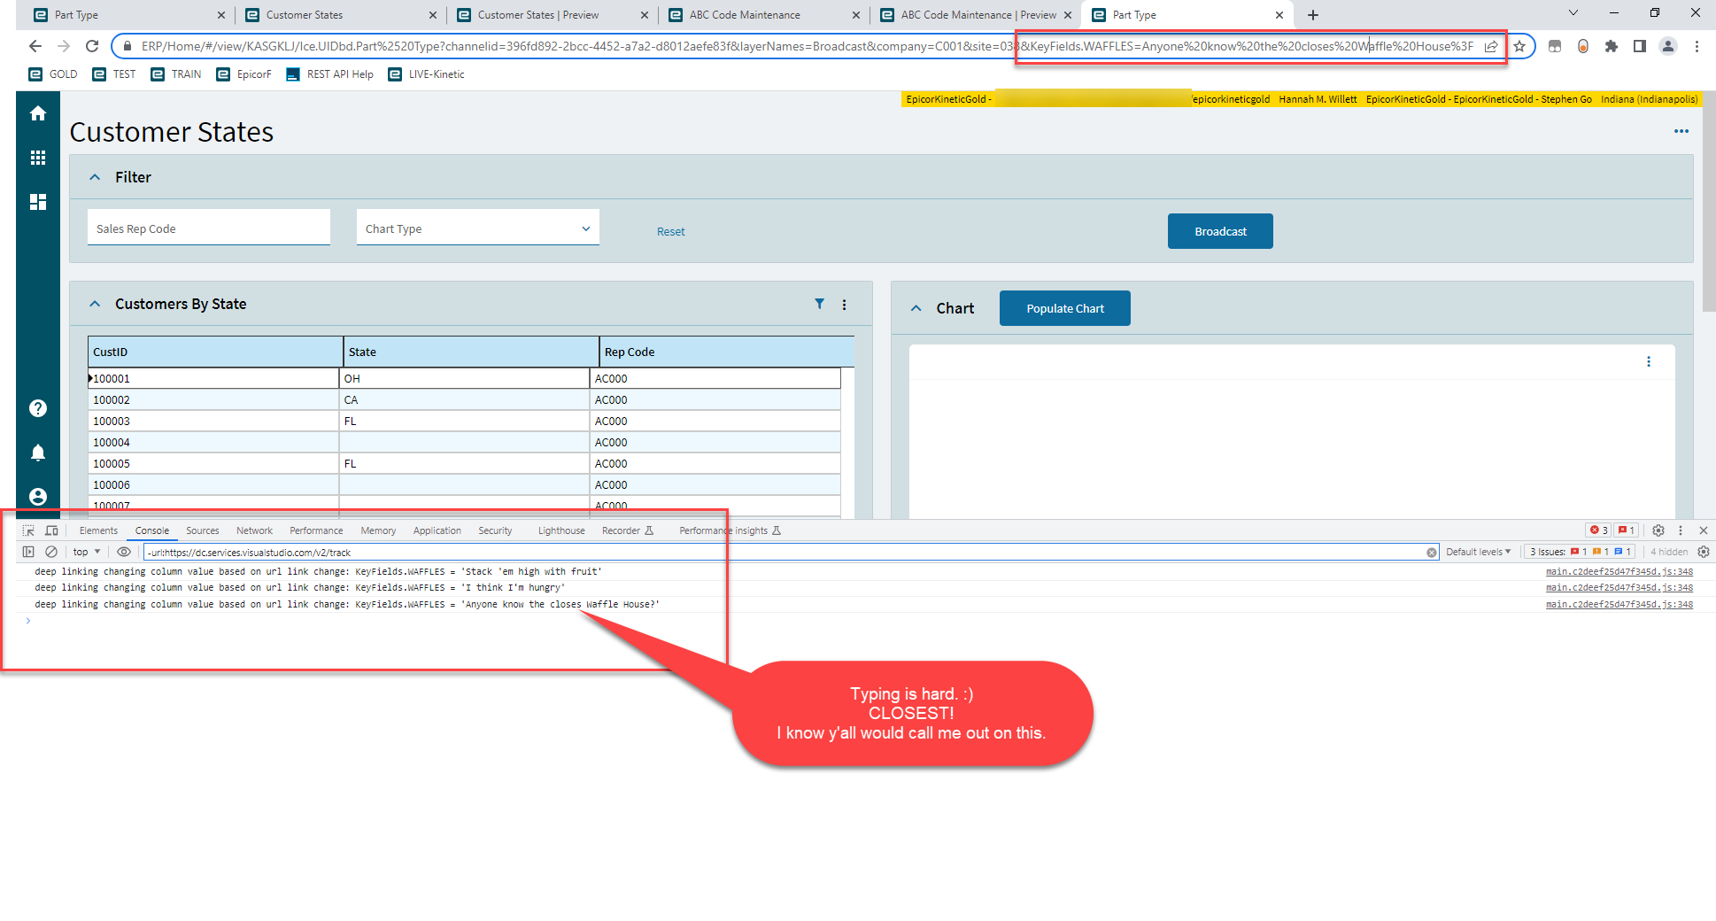The height and width of the screenshot is (921, 1716).
Task: Bookmark this page with star icon
Action: [1519, 46]
